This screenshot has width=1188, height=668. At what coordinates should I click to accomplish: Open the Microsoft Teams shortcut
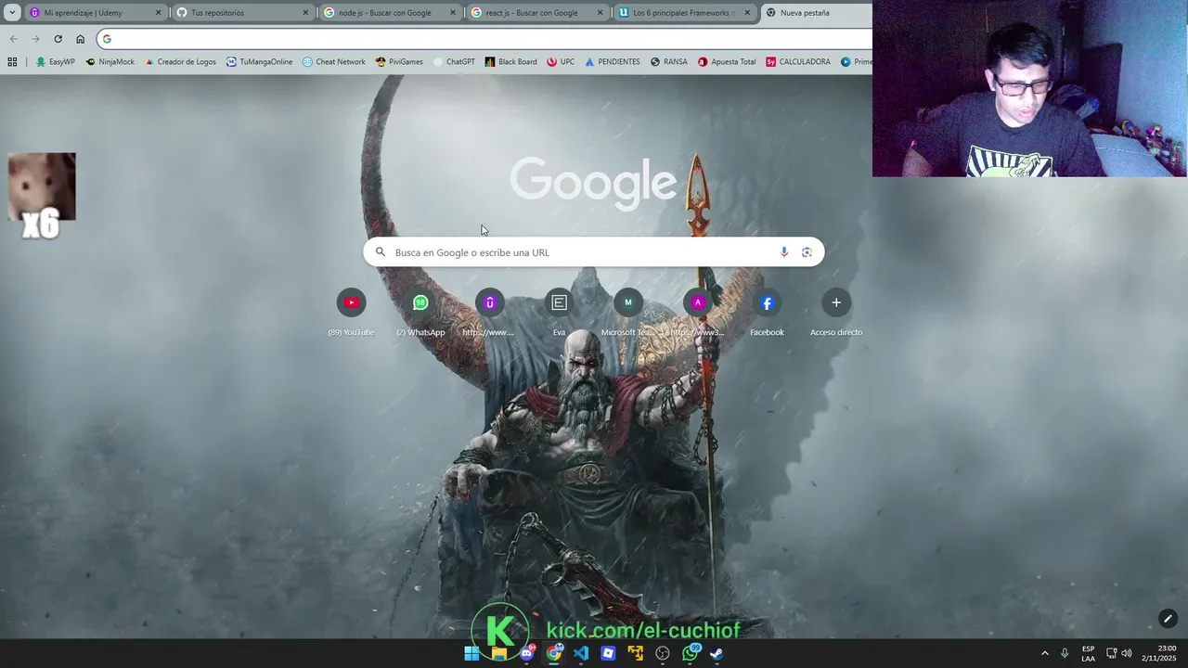click(628, 312)
